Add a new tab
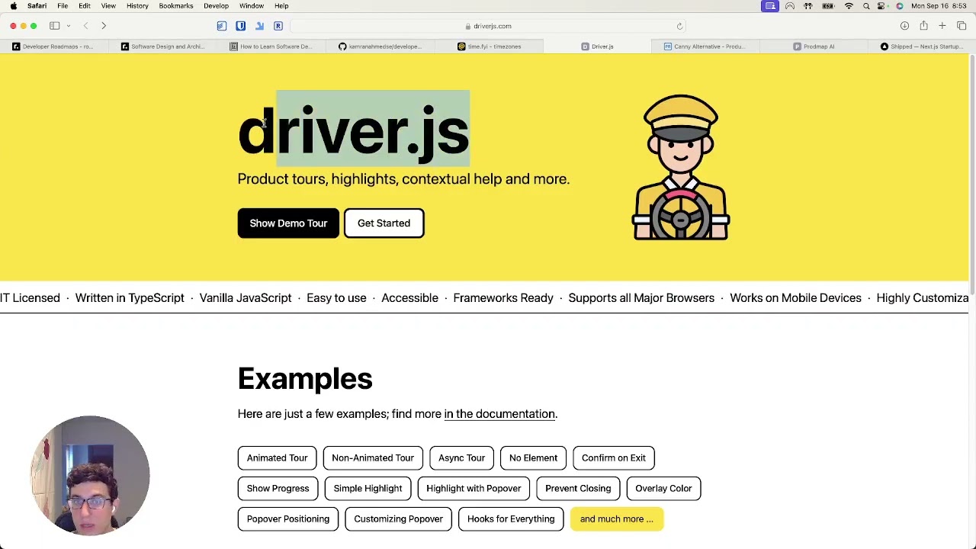 [x=942, y=26]
